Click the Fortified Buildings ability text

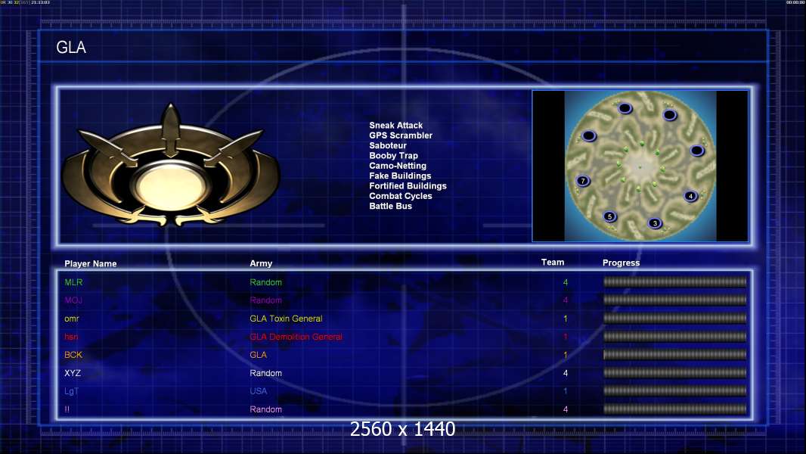click(x=408, y=185)
